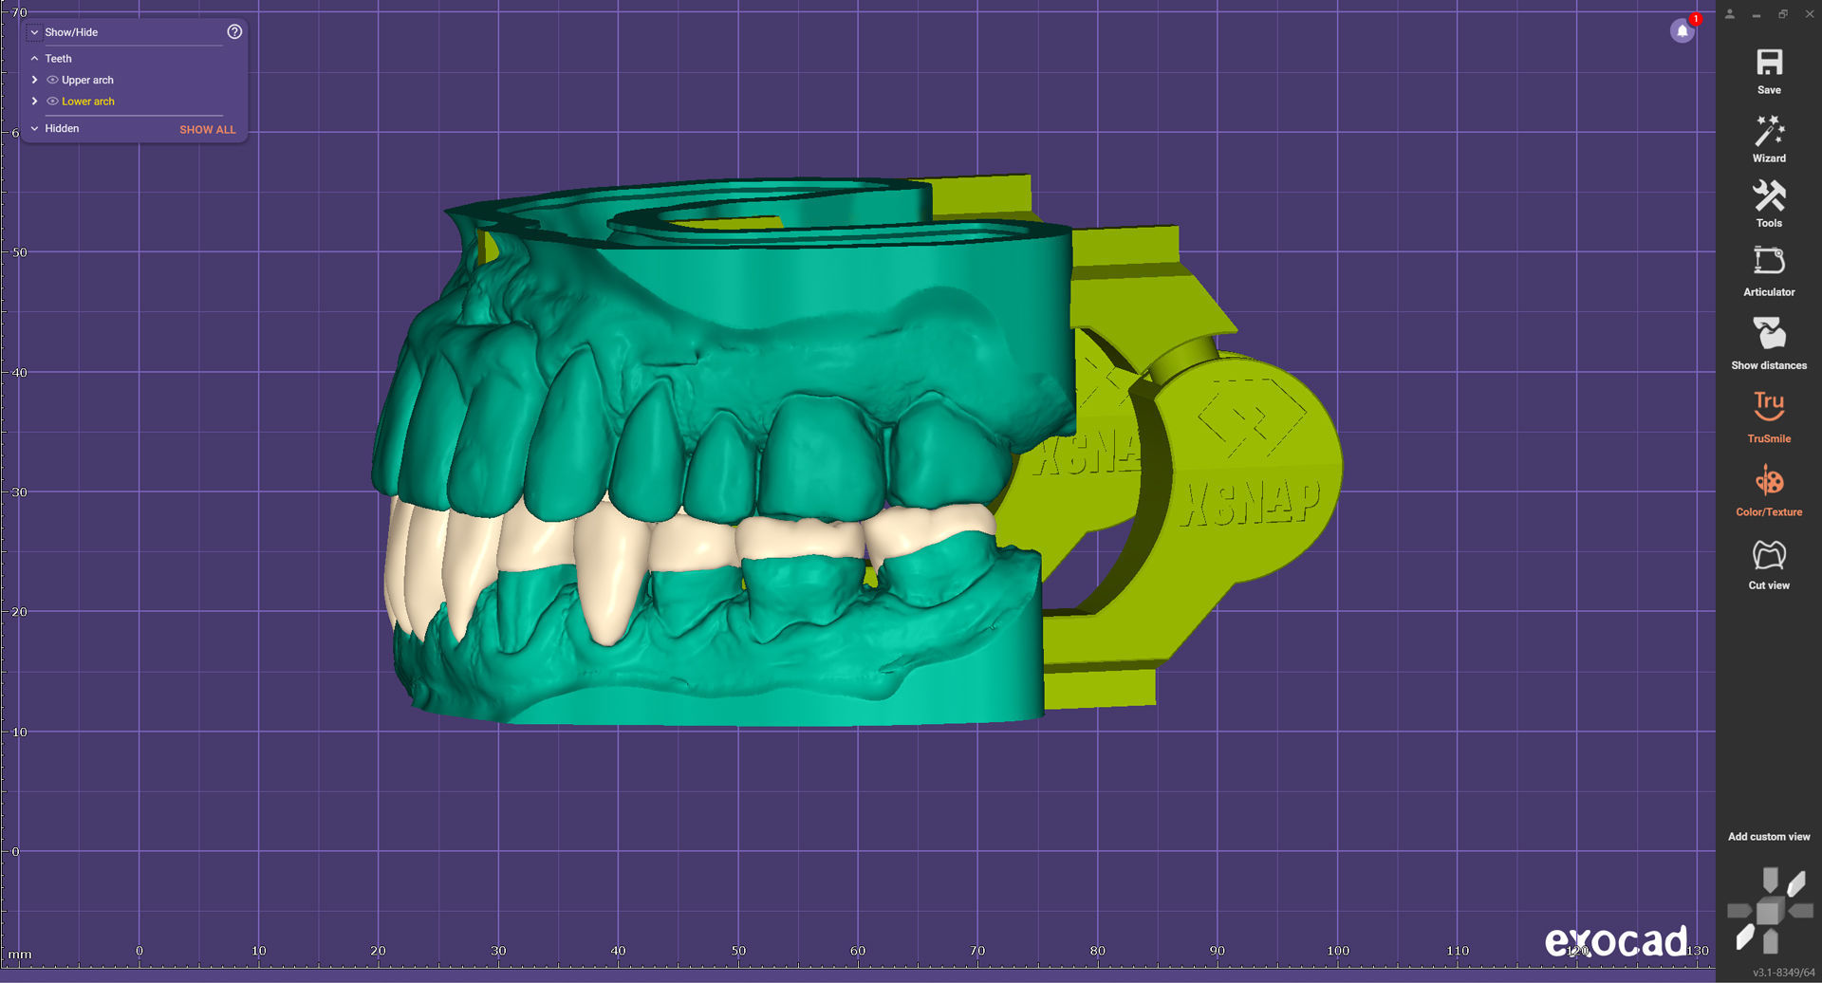Image resolution: width=1822 pixels, height=983 pixels.
Task: Select the Save tool icon
Action: [x=1768, y=68]
